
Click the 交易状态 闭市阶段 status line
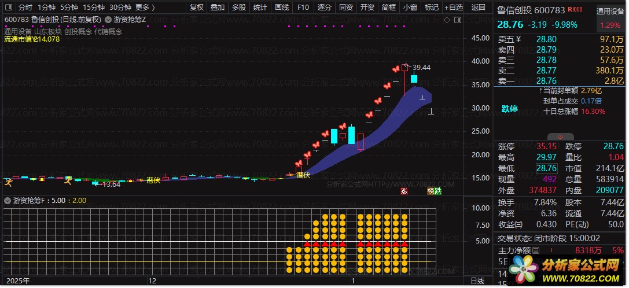pyautogui.click(x=548, y=239)
